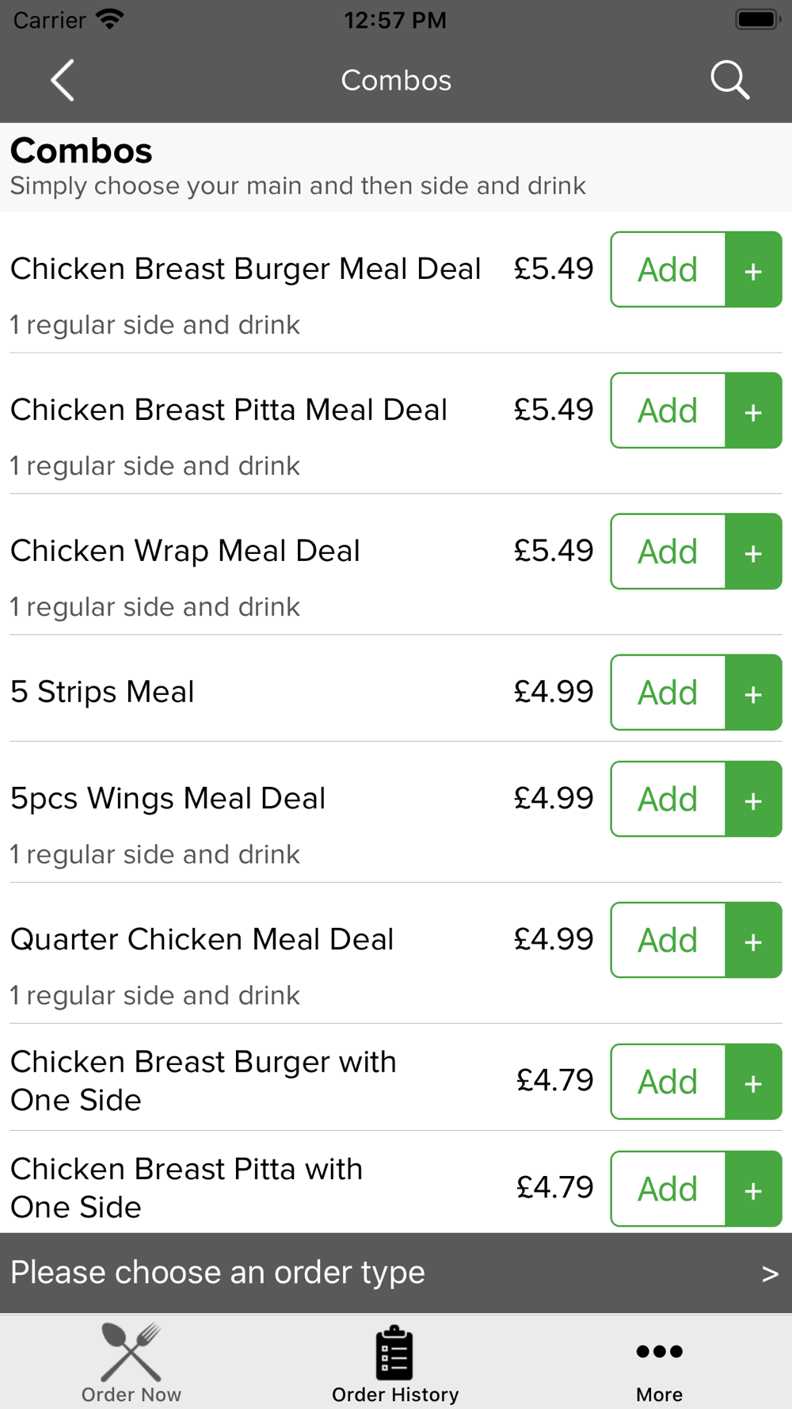Tap plus icon for Chicken Wrap Meal Deal
The height and width of the screenshot is (1409, 792).
point(753,552)
